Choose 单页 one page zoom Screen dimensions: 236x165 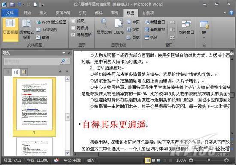133,22
